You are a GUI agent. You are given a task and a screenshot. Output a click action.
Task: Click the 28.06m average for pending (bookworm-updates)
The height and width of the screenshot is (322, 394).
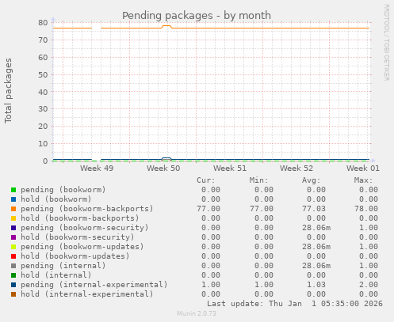(316, 247)
